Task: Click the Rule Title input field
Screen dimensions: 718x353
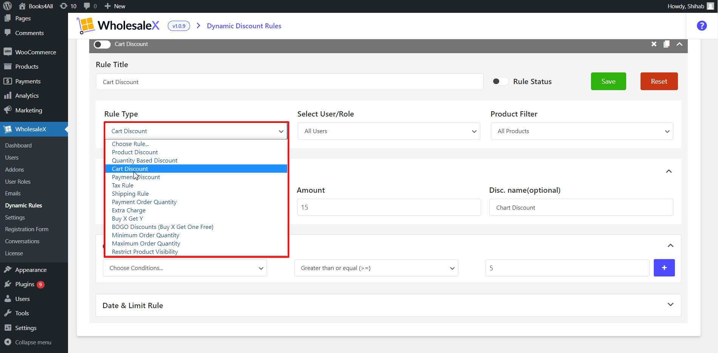Action: pos(289,82)
